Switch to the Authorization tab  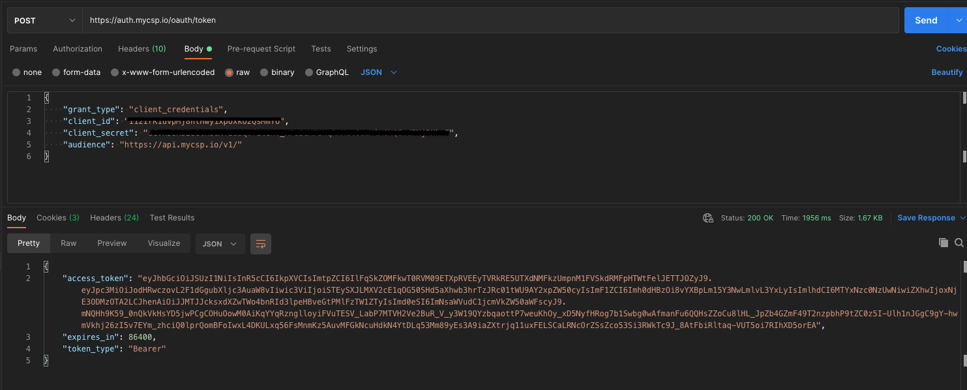click(x=78, y=49)
